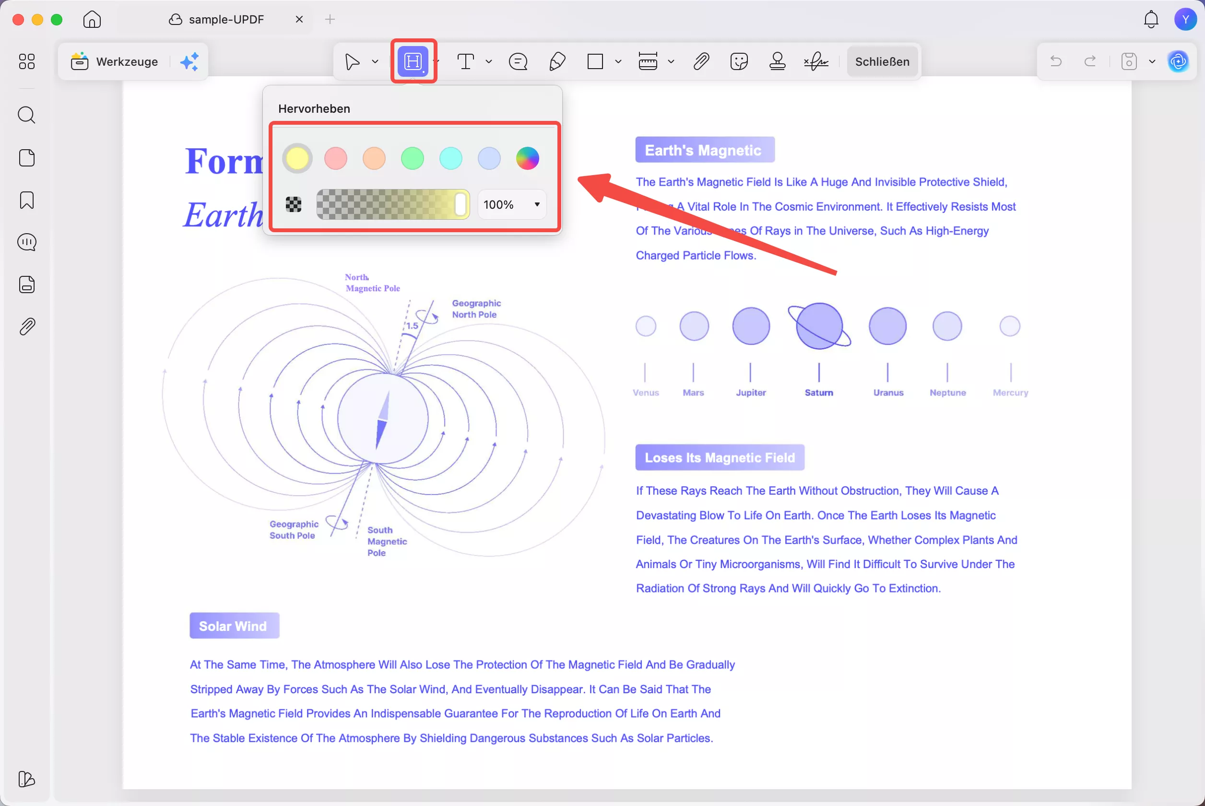Open the signature tool
The width and height of the screenshot is (1205, 806).
[x=816, y=61]
